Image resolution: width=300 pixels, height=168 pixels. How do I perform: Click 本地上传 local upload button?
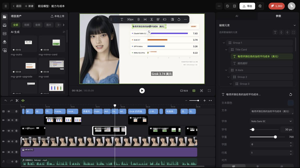click(x=57, y=16)
